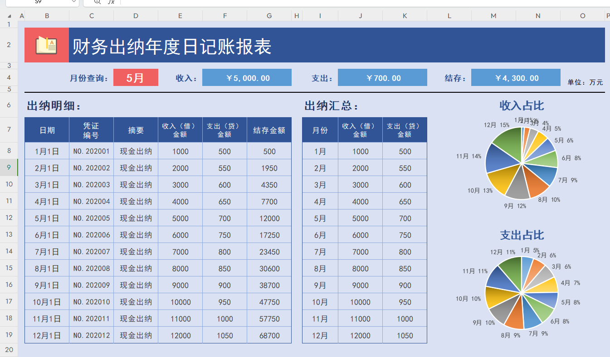Click the title 财务出纳年度日记账报表
The height and width of the screenshot is (357, 610).
tap(172, 47)
